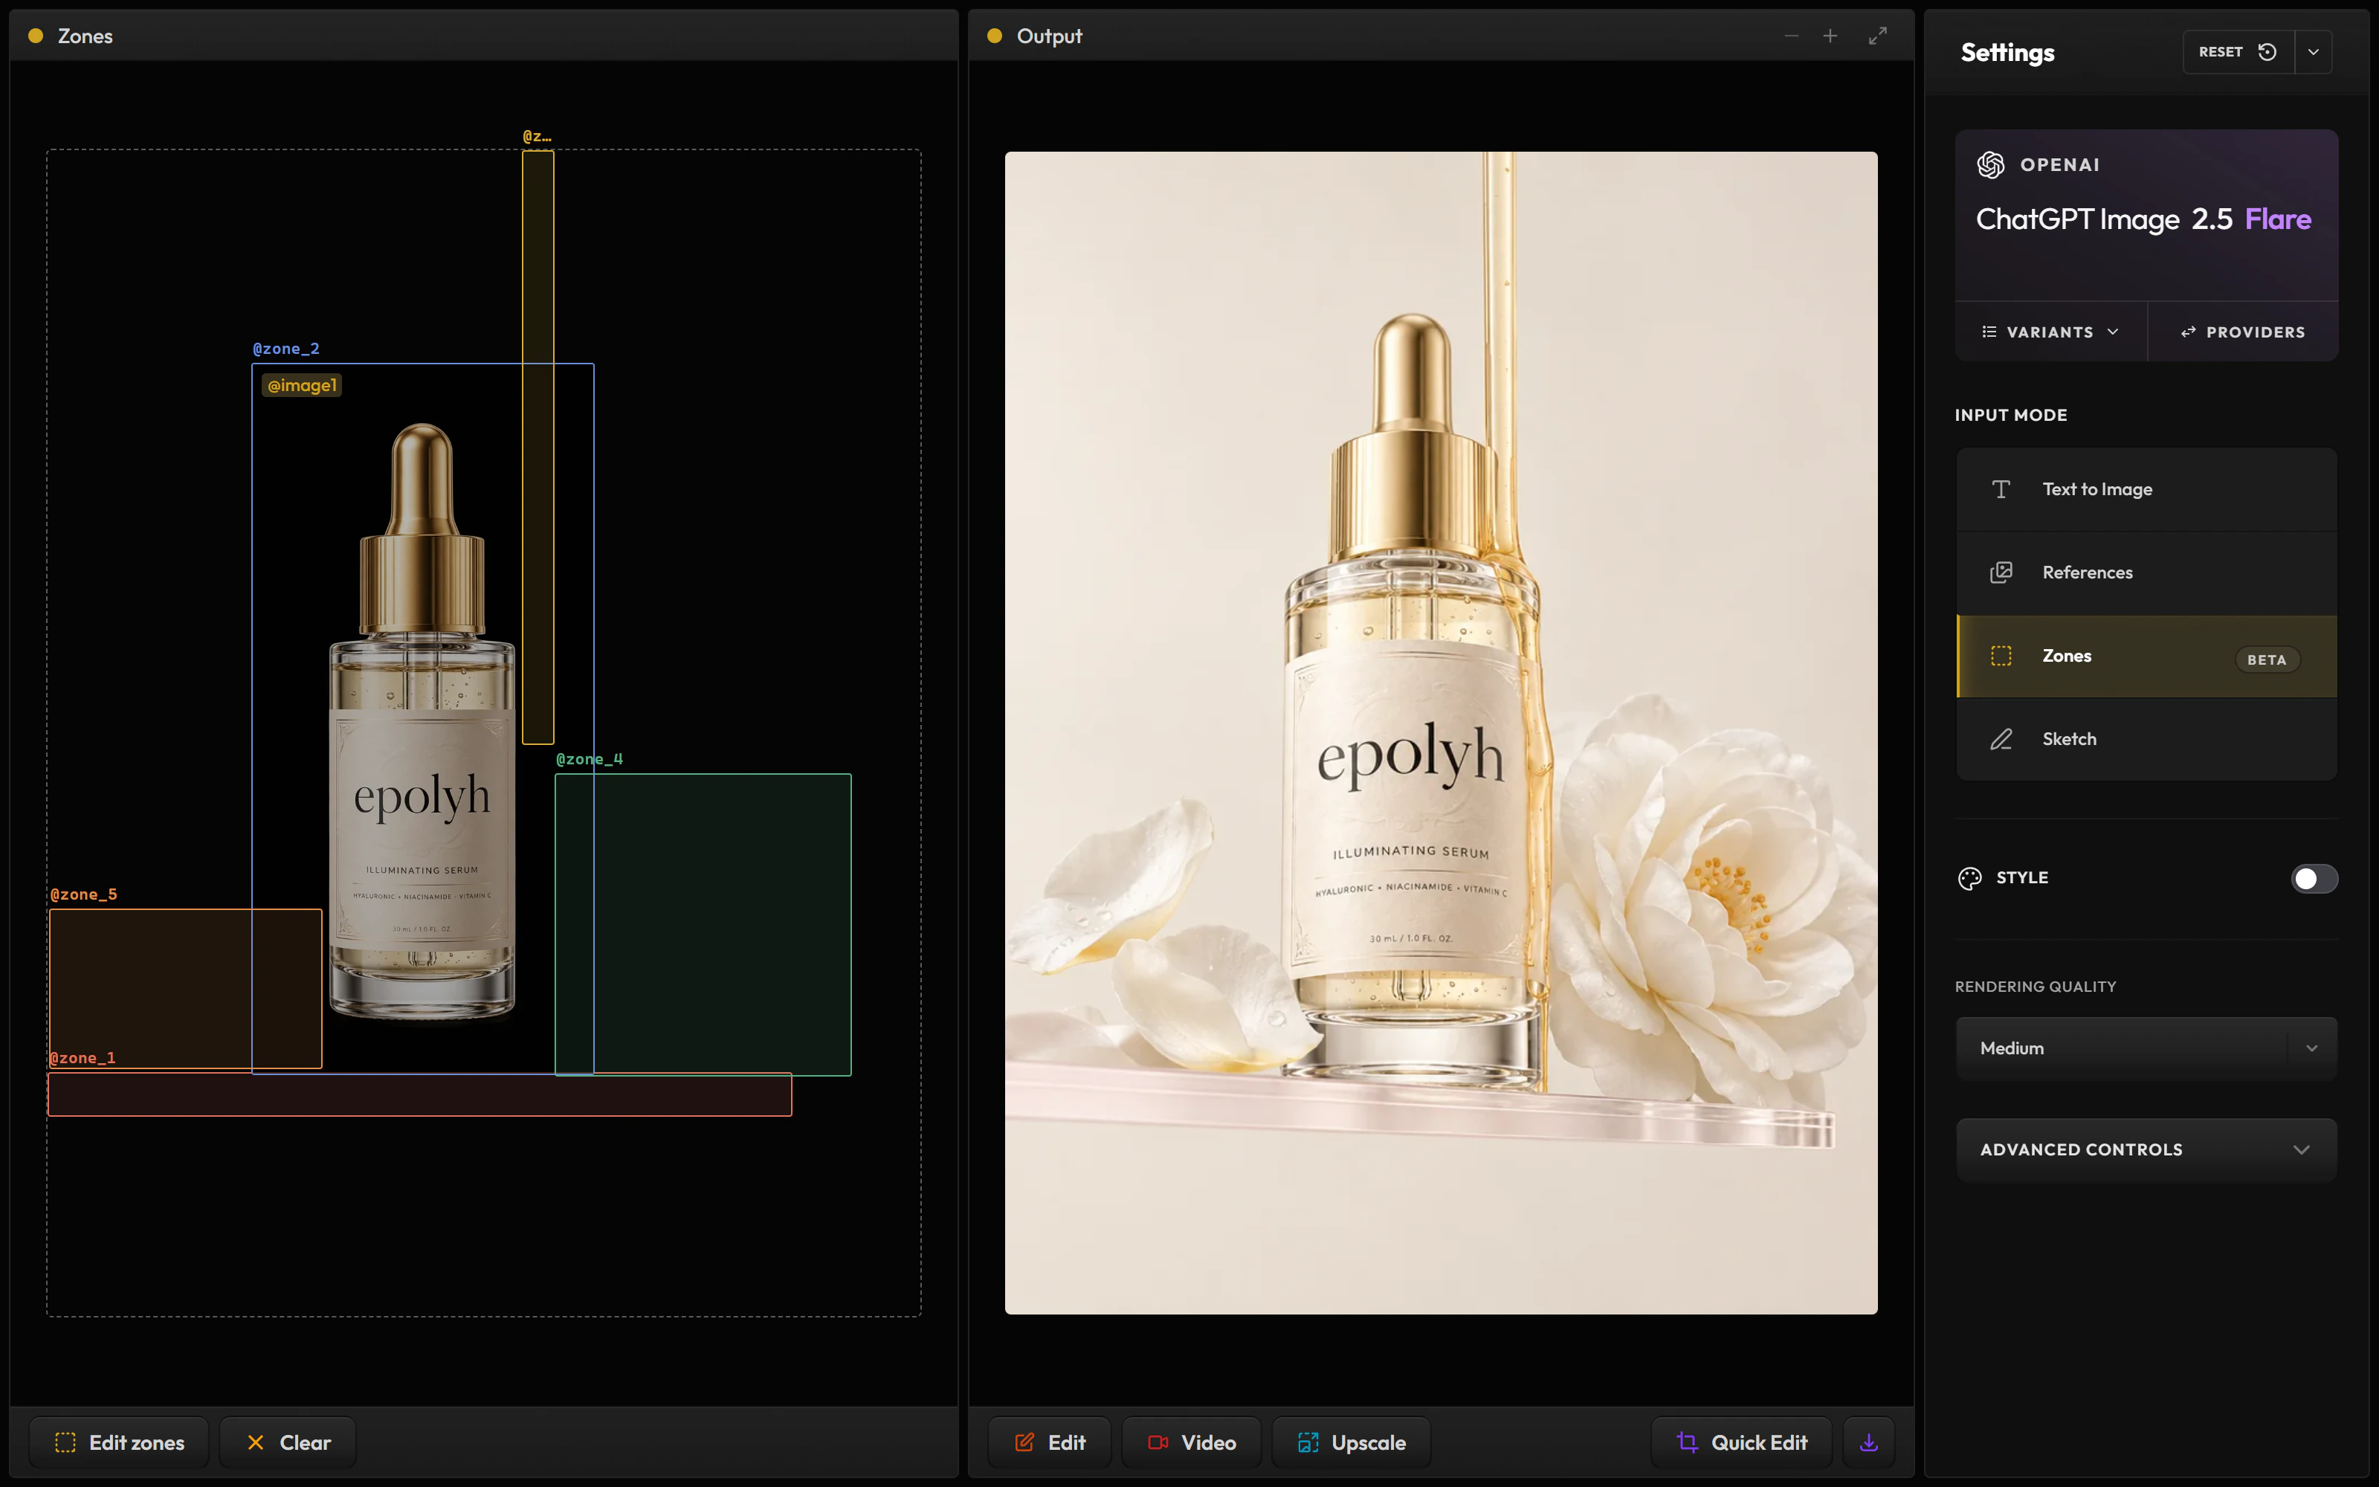Select the @zone_2 label
This screenshot has width=2379, height=1487.
286,349
